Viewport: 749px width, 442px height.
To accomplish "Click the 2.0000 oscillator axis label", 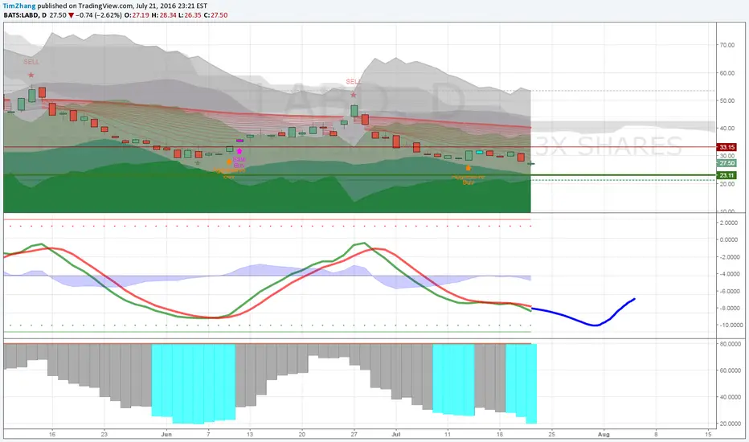I will click(728, 223).
